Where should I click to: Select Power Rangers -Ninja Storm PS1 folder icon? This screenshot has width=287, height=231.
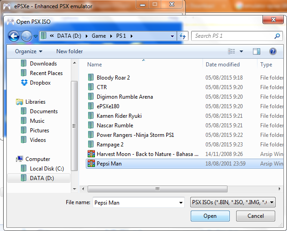pyautogui.click(x=91, y=135)
